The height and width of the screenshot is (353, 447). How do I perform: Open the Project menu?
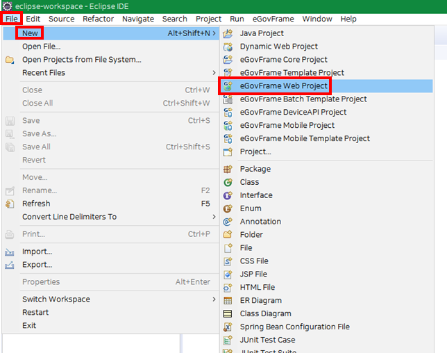click(209, 19)
